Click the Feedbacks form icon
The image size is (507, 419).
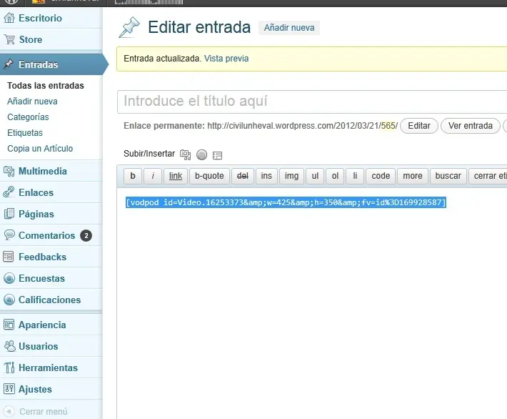click(x=9, y=257)
